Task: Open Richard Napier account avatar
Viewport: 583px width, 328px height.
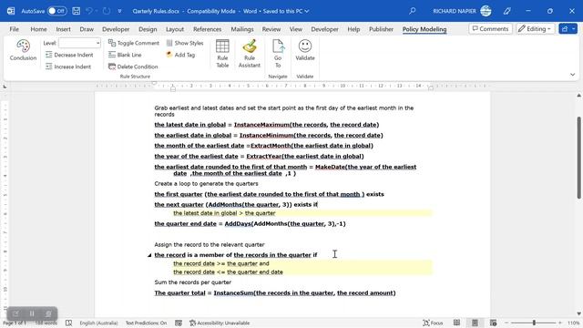Action: tap(486, 11)
